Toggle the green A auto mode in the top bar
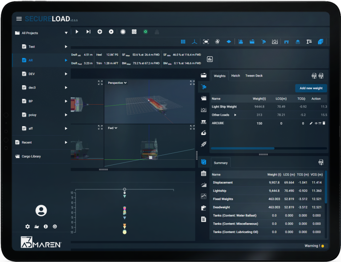This screenshot has width=341, height=262. tap(145, 32)
